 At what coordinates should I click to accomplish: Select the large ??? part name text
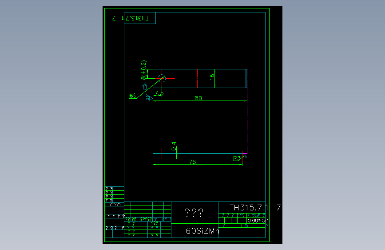pos(194,213)
